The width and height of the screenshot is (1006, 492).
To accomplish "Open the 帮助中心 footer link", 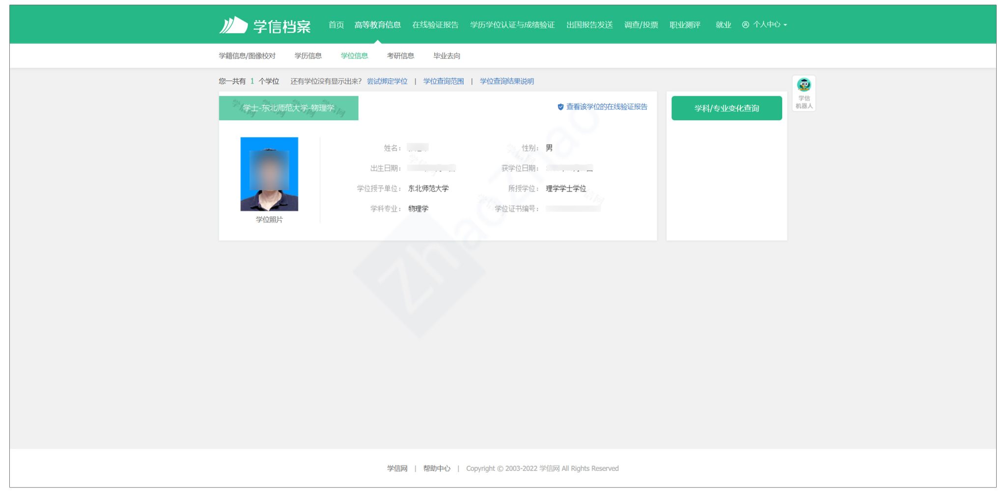I will (x=437, y=468).
